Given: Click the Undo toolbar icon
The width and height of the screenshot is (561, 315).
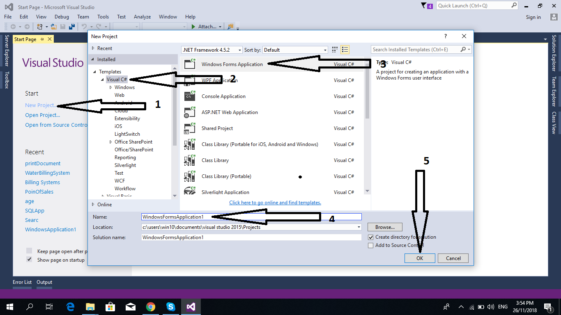Looking at the screenshot, I should pyautogui.click(x=84, y=27).
